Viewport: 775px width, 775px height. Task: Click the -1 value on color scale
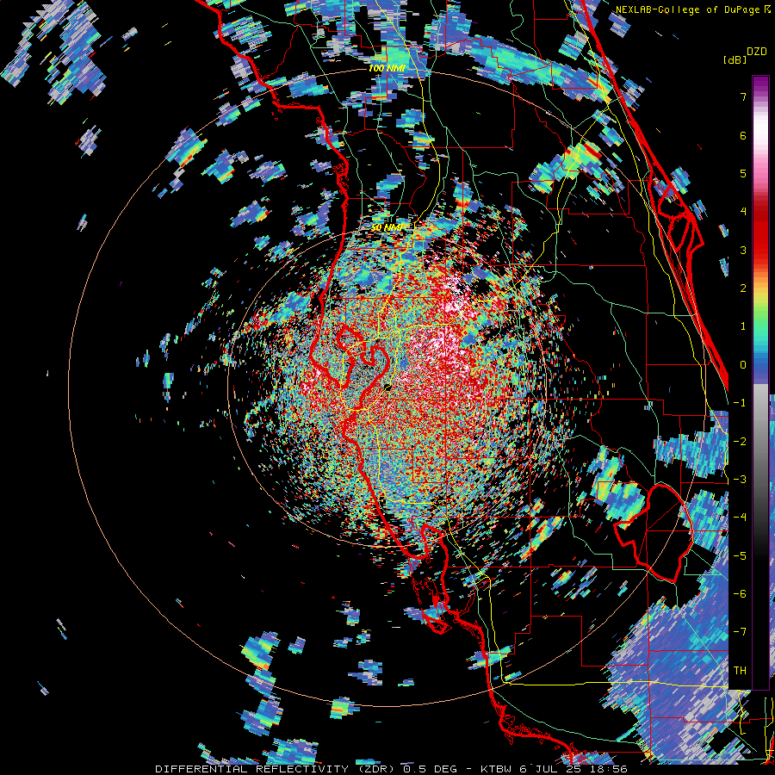coord(740,403)
